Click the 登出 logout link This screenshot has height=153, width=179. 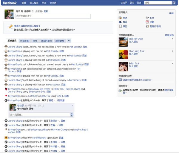point(139,3)
